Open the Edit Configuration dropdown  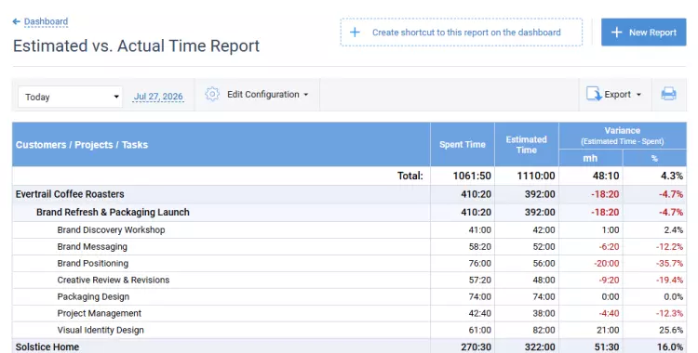click(267, 94)
